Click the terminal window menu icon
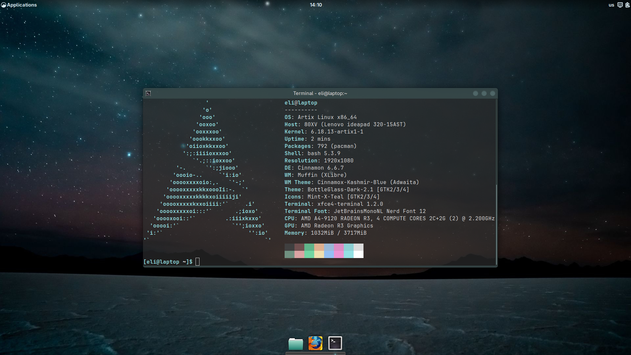Image resolution: width=631 pixels, height=355 pixels. click(148, 93)
